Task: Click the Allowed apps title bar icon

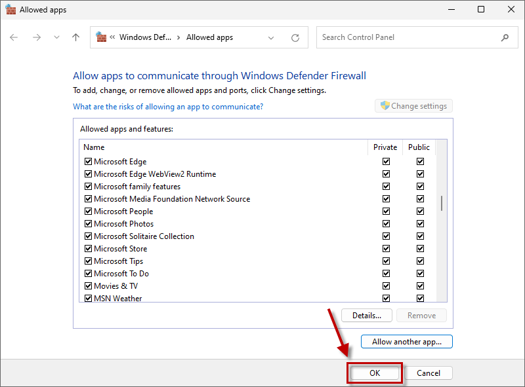Action: [x=10, y=9]
